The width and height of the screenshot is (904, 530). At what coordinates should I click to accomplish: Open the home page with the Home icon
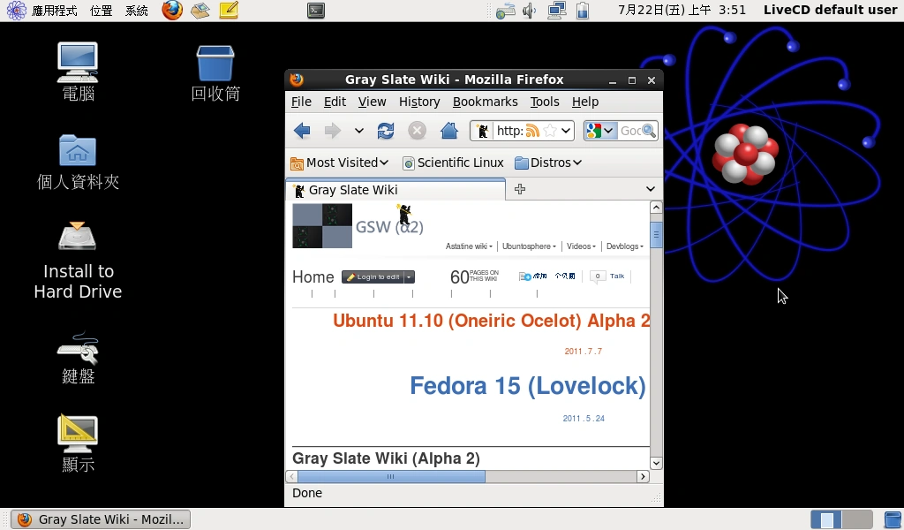[448, 130]
